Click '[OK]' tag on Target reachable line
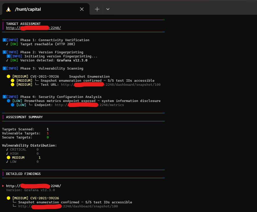Screen dimensions: 257x212 (14, 44)
